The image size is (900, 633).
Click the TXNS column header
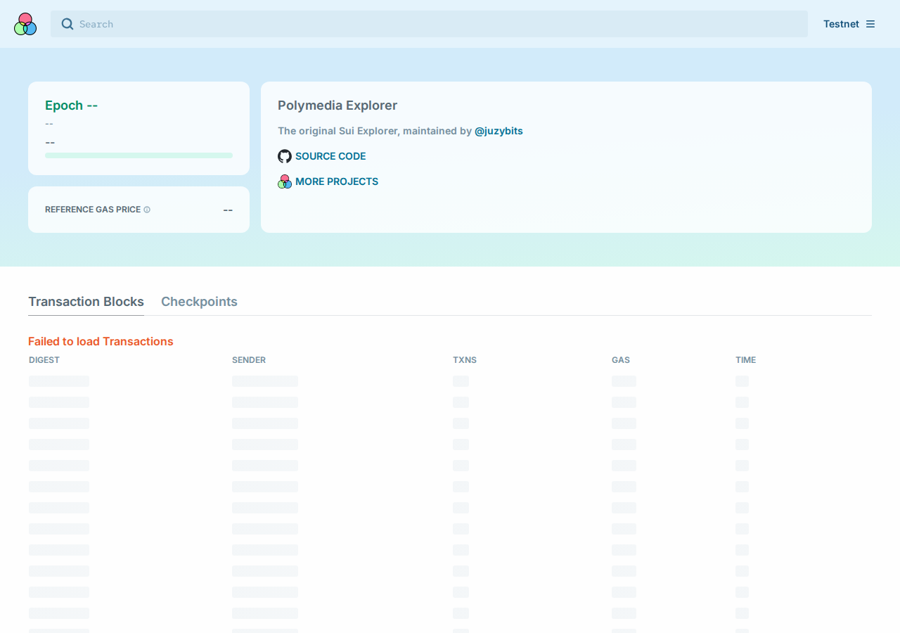point(465,360)
